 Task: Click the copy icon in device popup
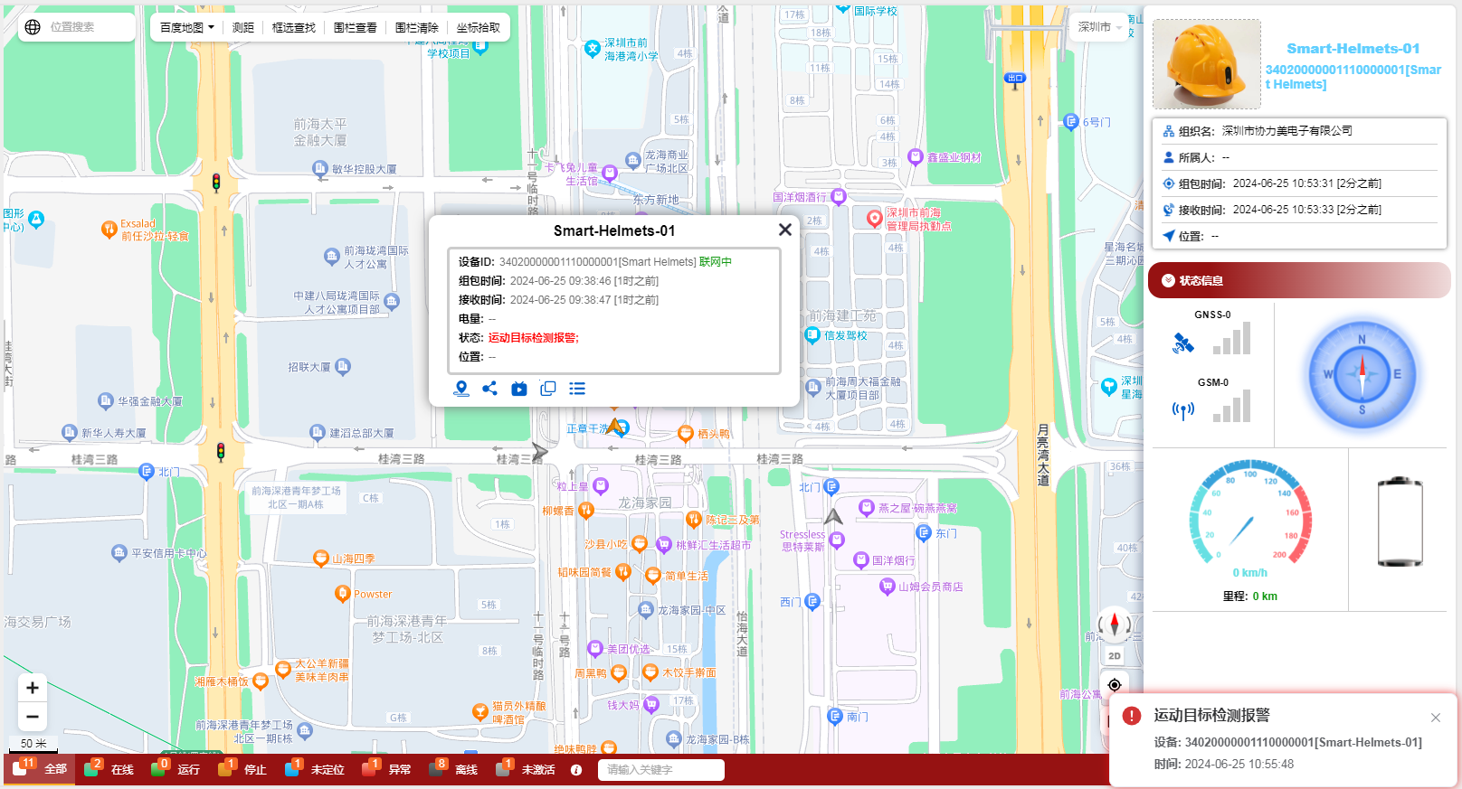tap(548, 389)
